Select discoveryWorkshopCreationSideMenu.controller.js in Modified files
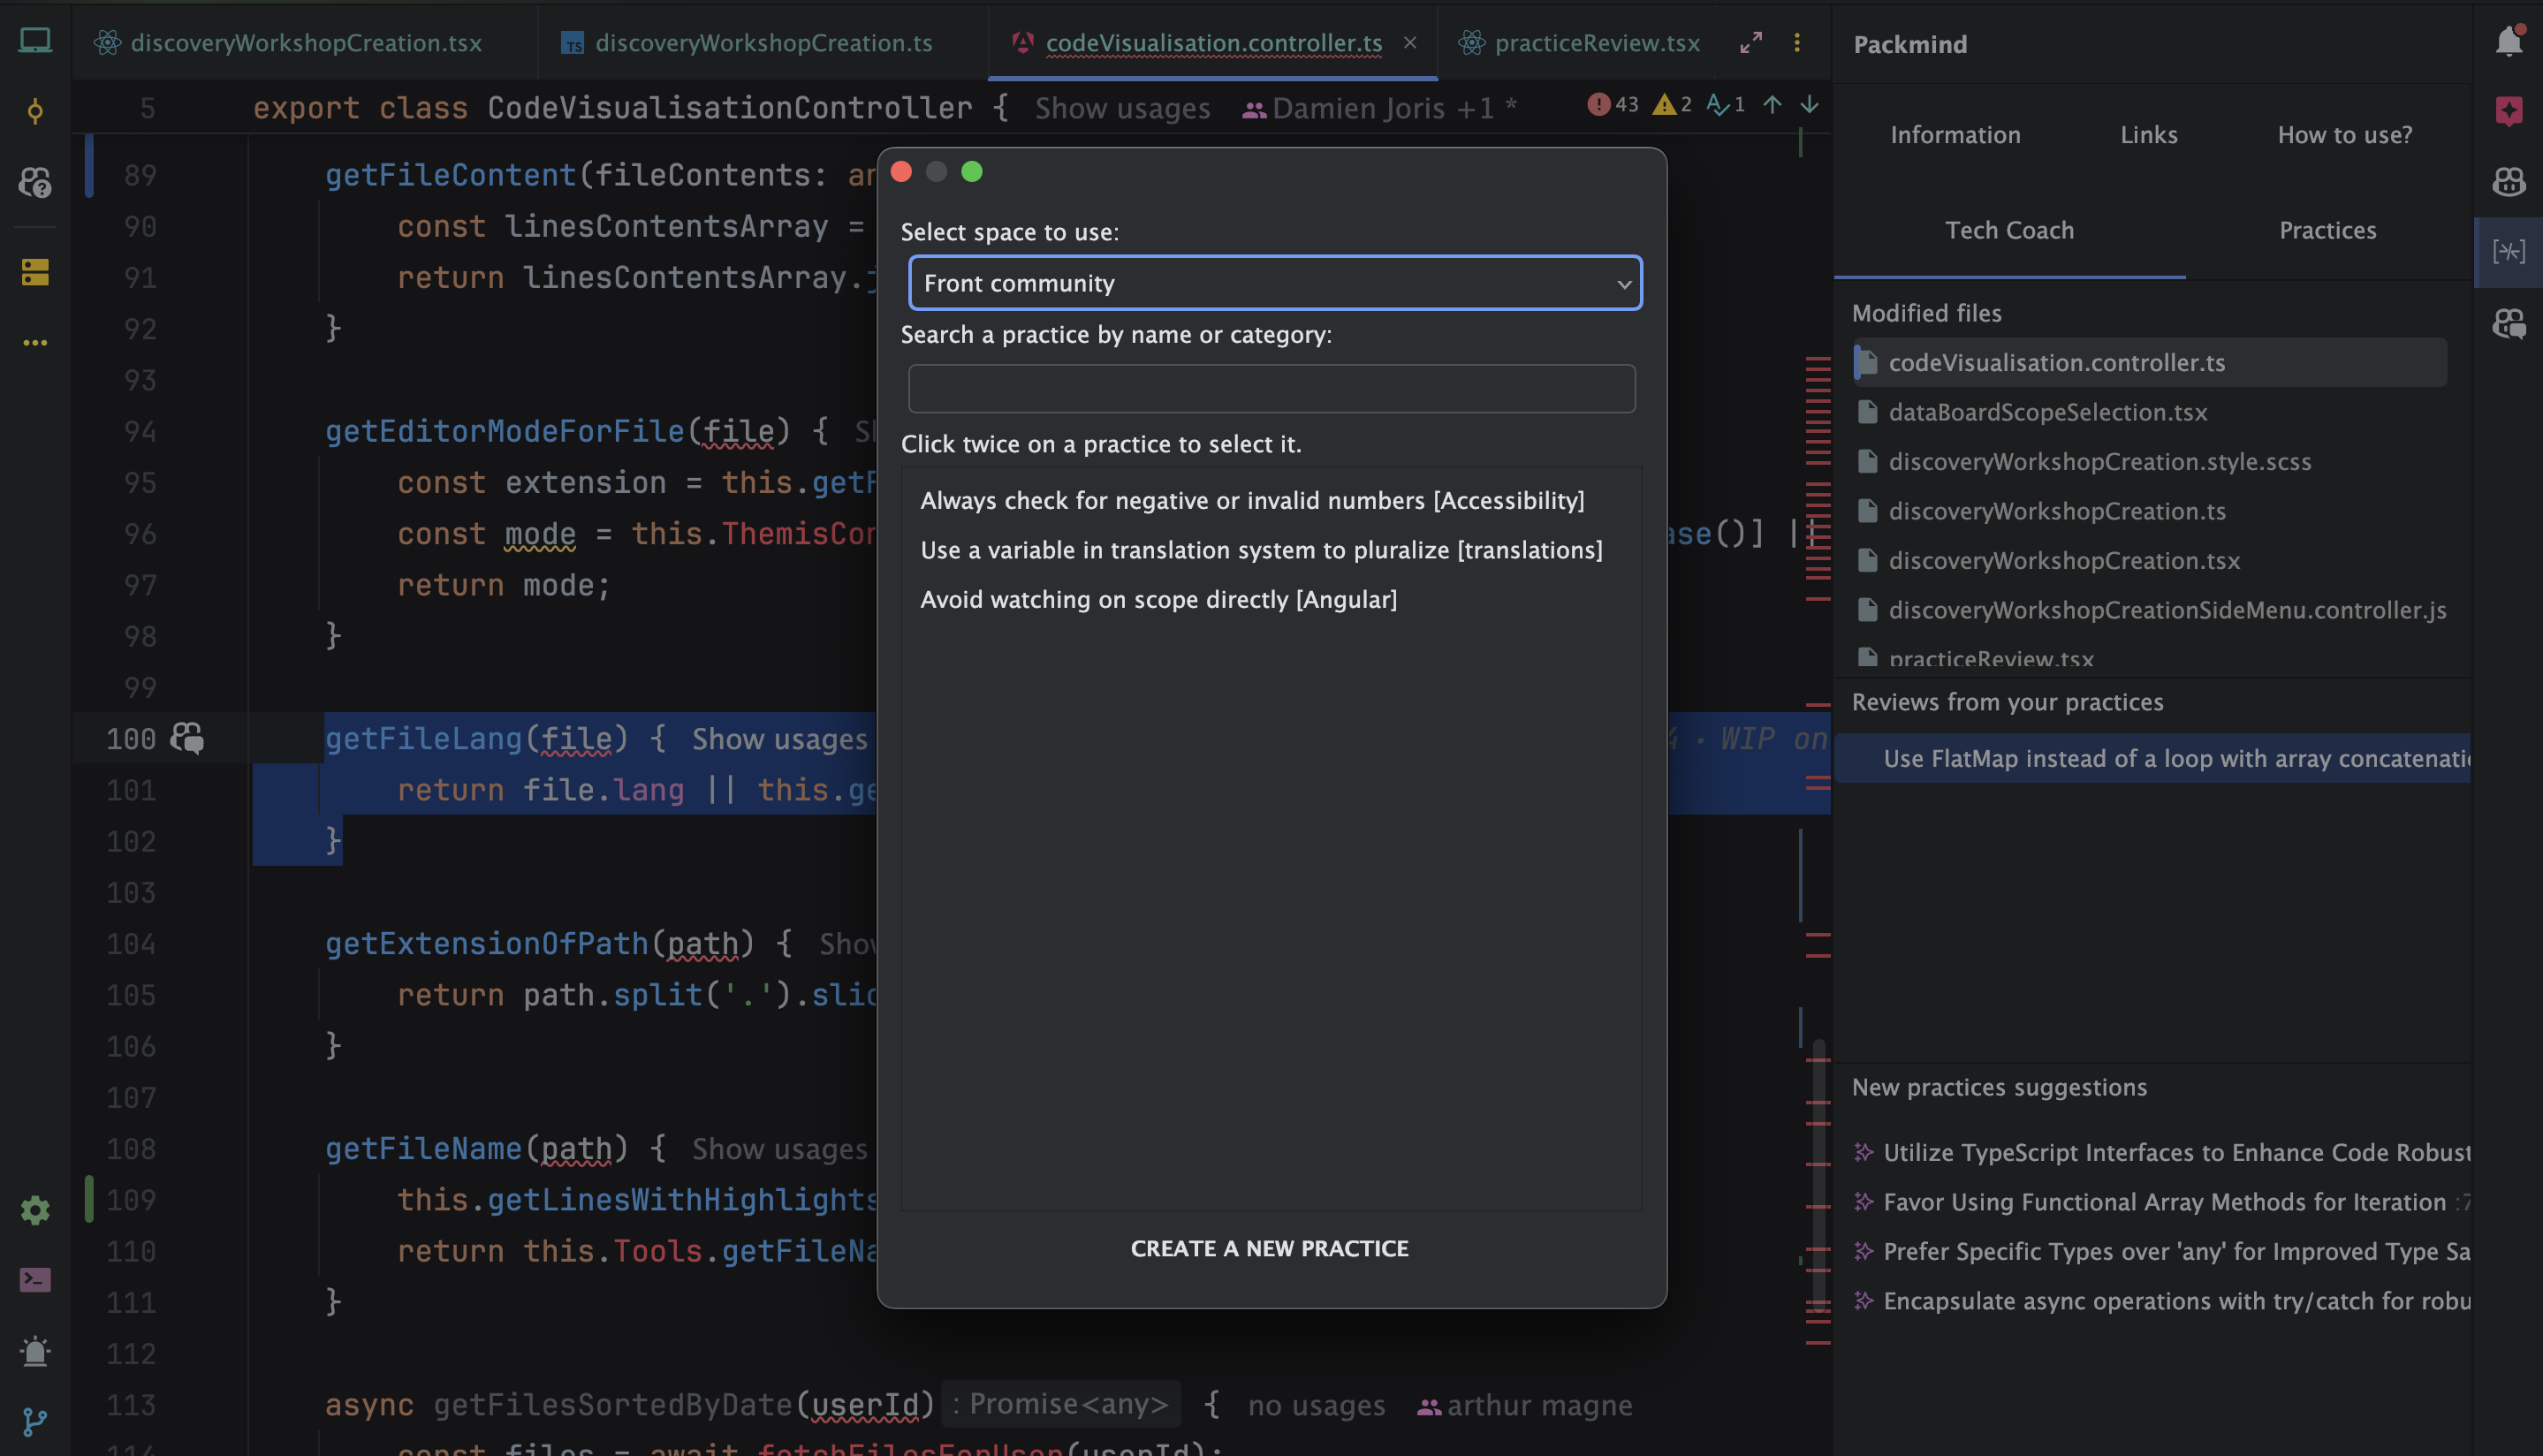This screenshot has width=2543, height=1456. click(x=2150, y=610)
